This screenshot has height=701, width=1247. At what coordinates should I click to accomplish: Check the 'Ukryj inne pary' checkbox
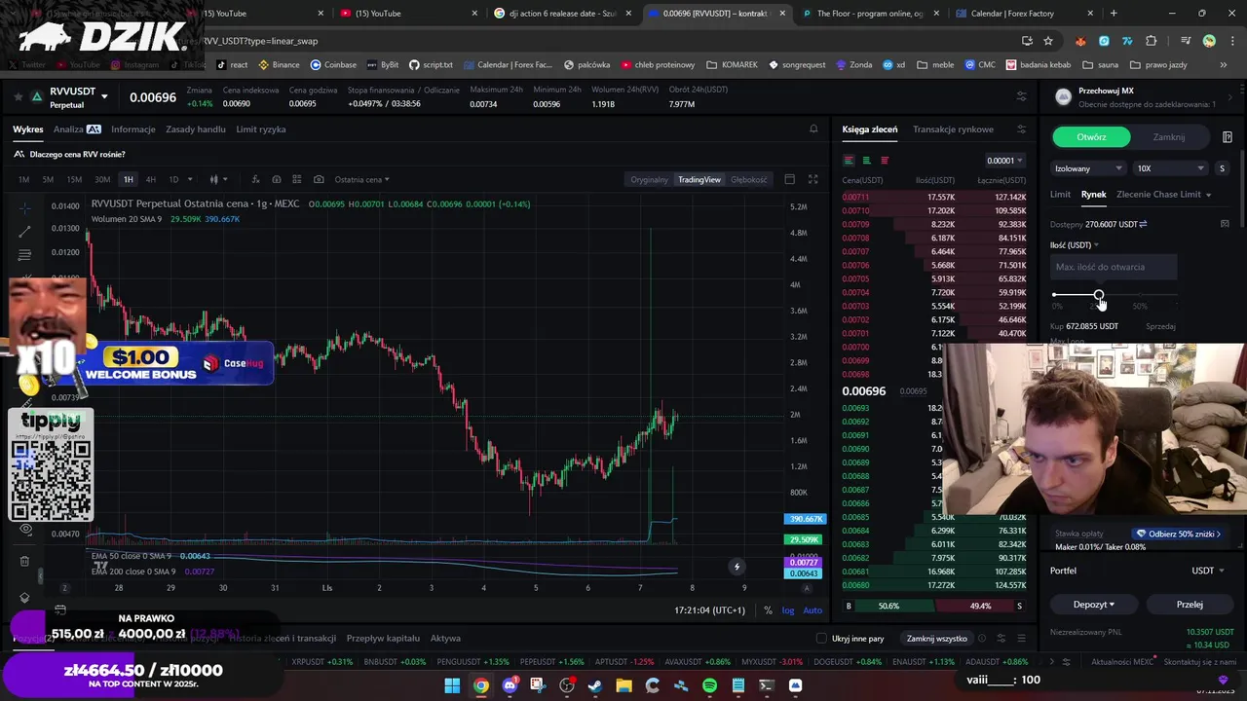tap(821, 639)
